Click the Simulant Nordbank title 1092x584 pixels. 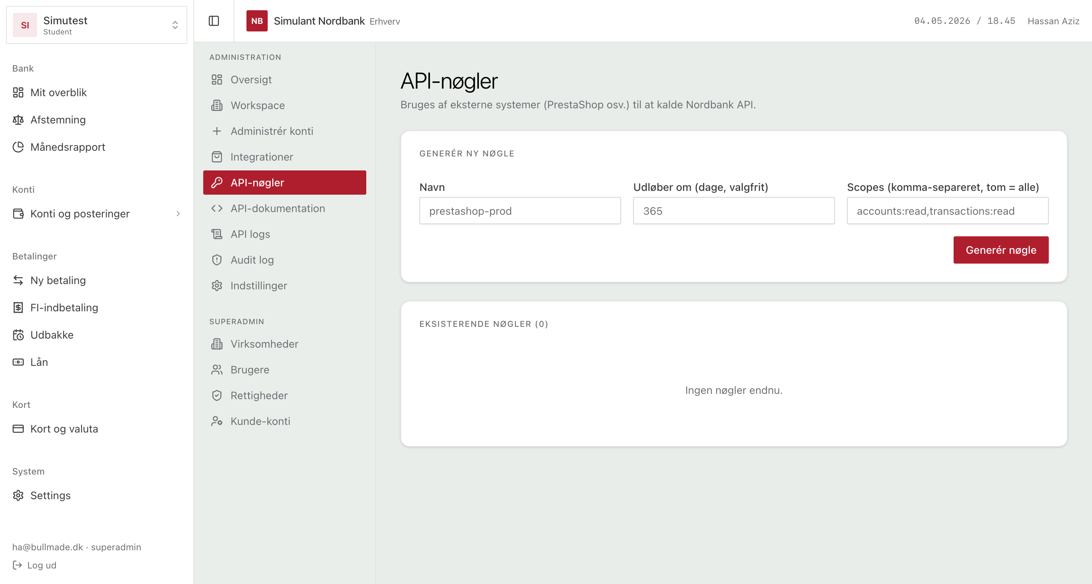[319, 21]
